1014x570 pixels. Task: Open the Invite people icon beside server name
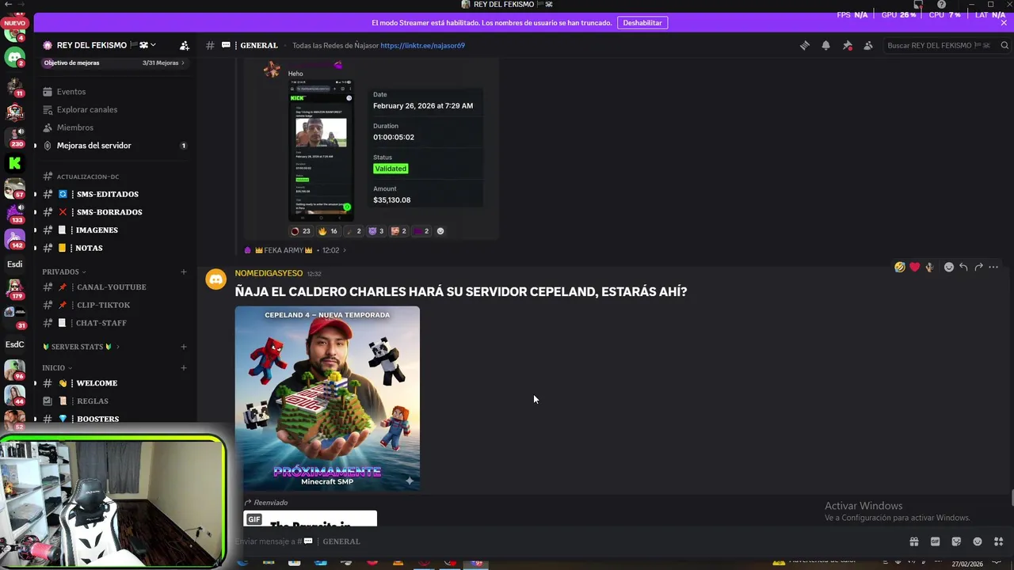[185, 45]
